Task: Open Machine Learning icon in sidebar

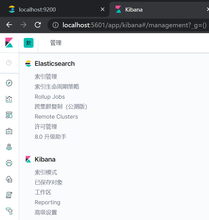Action: [9, 163]
